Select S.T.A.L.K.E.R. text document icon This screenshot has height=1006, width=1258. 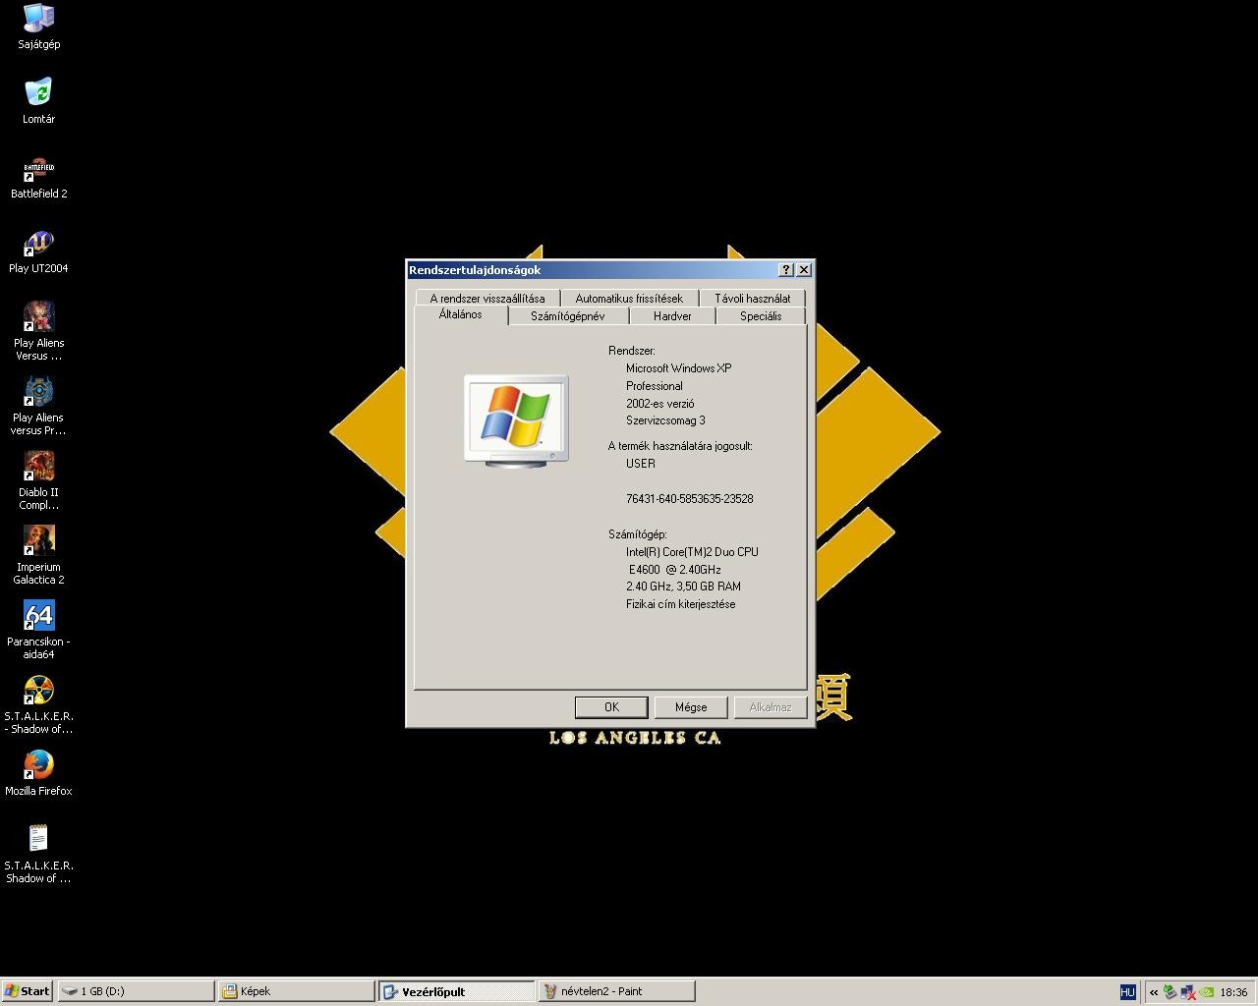pos(38,853)
